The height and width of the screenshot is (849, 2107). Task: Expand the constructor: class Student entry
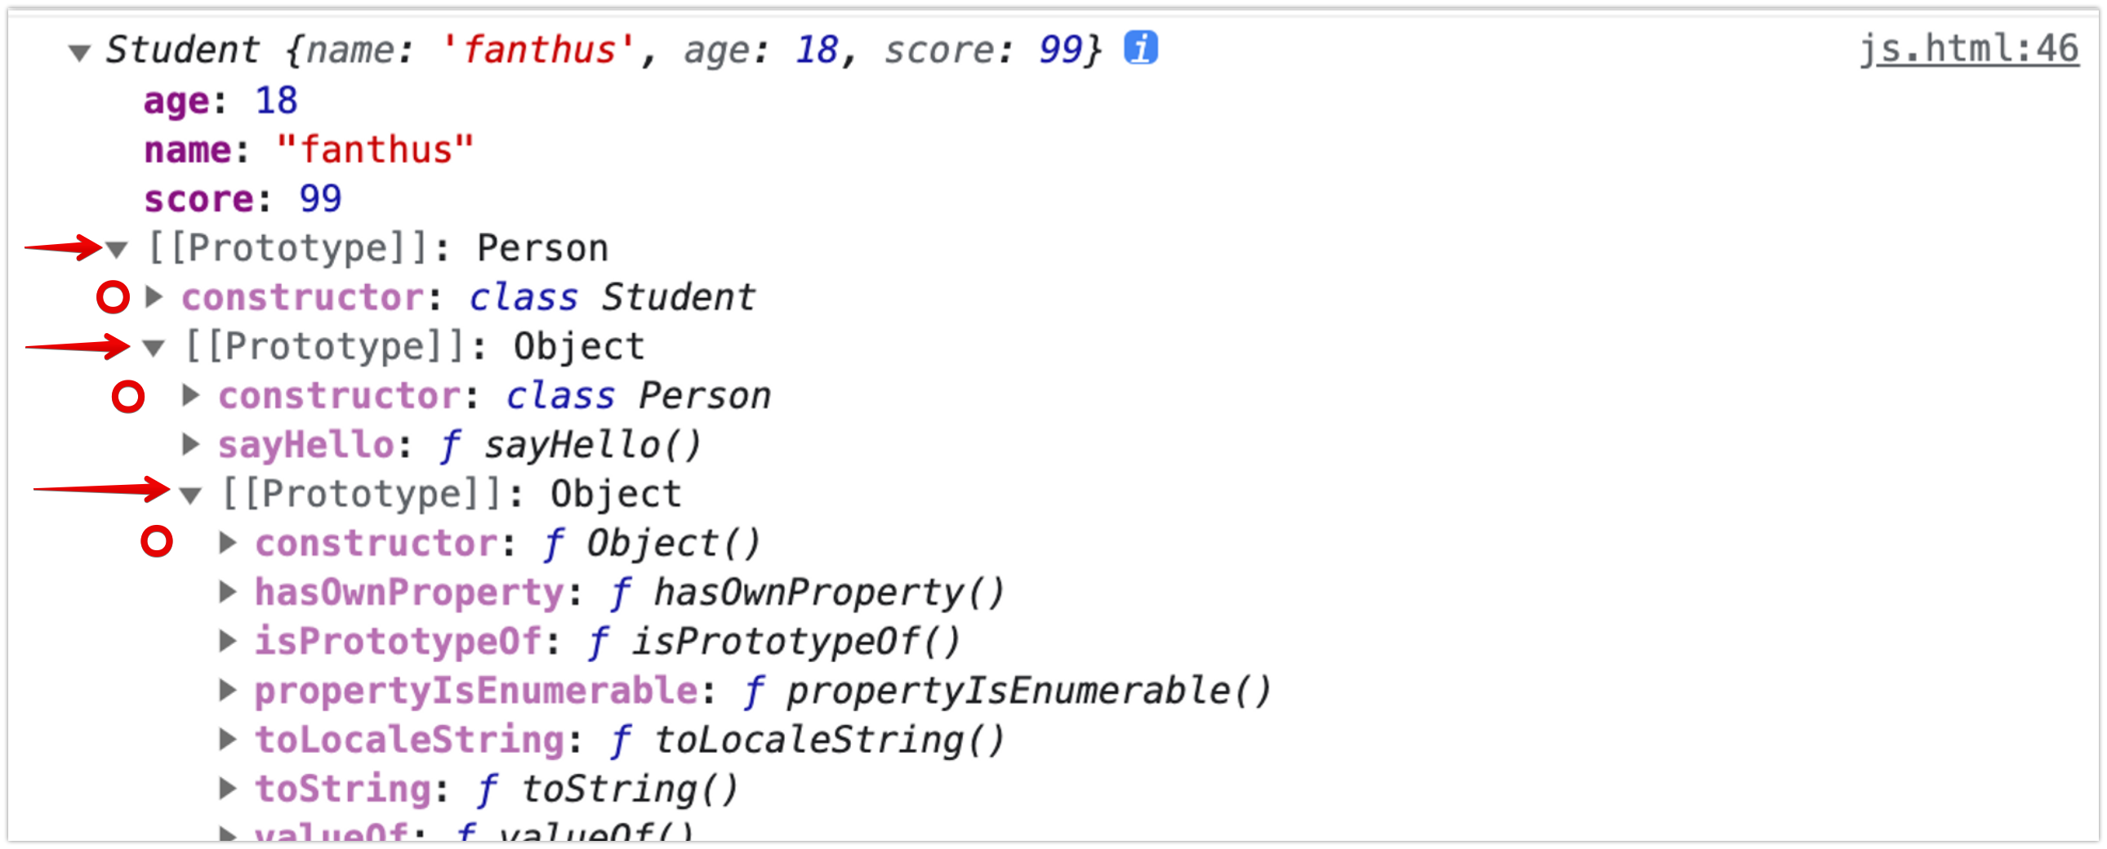tap(154, 297)
